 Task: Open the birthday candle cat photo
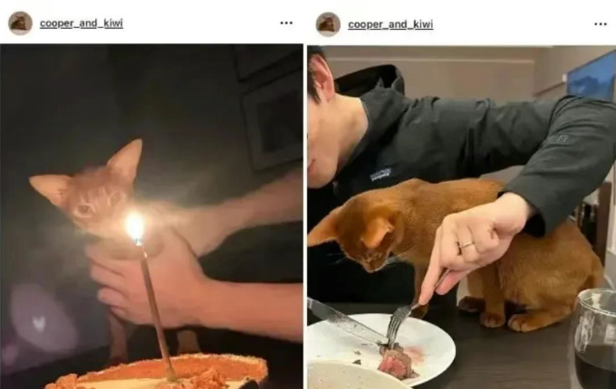pos(151,216)
